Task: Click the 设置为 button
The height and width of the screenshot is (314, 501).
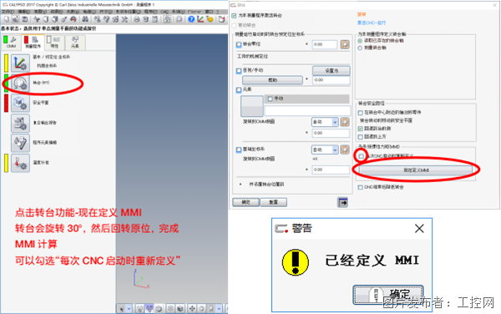Action: [331, 71]
